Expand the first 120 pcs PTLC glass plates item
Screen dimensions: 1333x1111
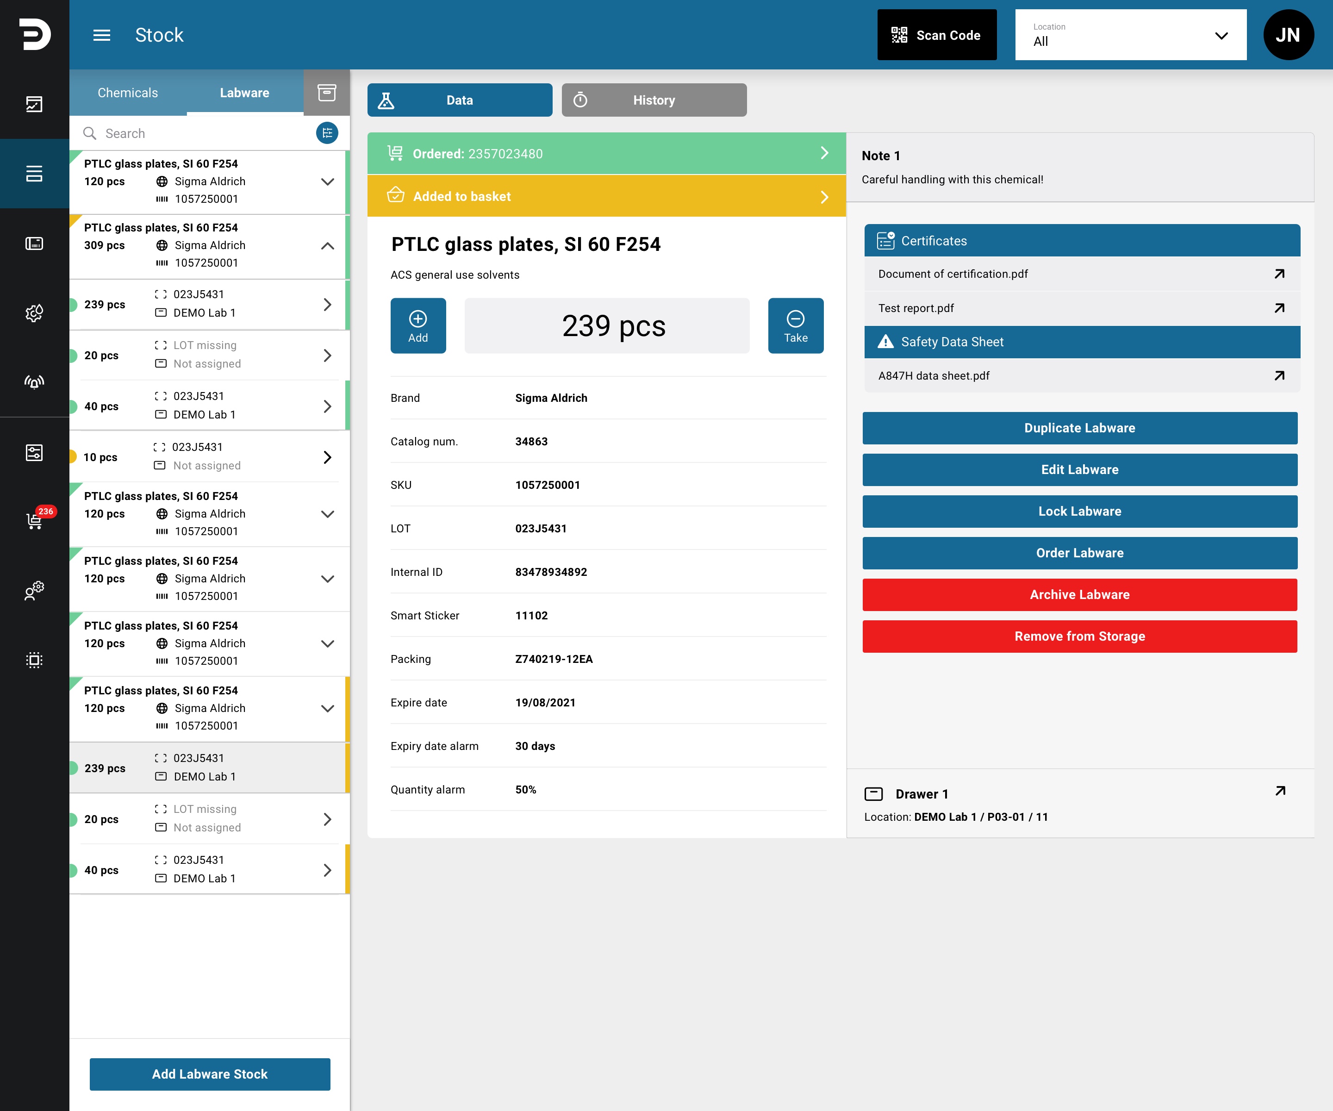[x=328, y=181]
